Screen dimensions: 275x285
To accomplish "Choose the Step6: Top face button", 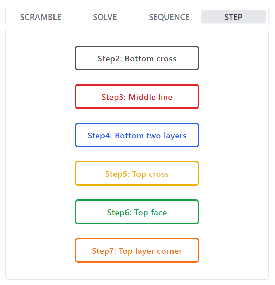I will click(x=137, y=212).
